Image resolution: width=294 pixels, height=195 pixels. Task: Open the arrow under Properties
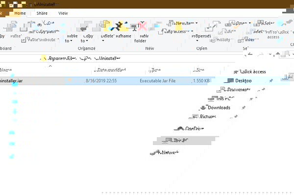click(197, 41)
